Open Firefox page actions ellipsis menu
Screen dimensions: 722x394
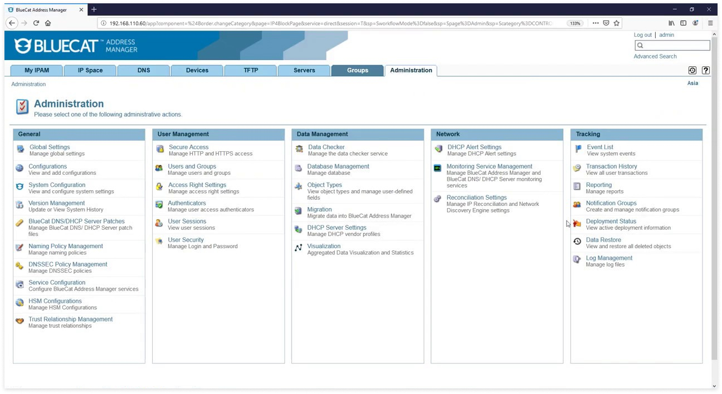(x=596, y=23)
